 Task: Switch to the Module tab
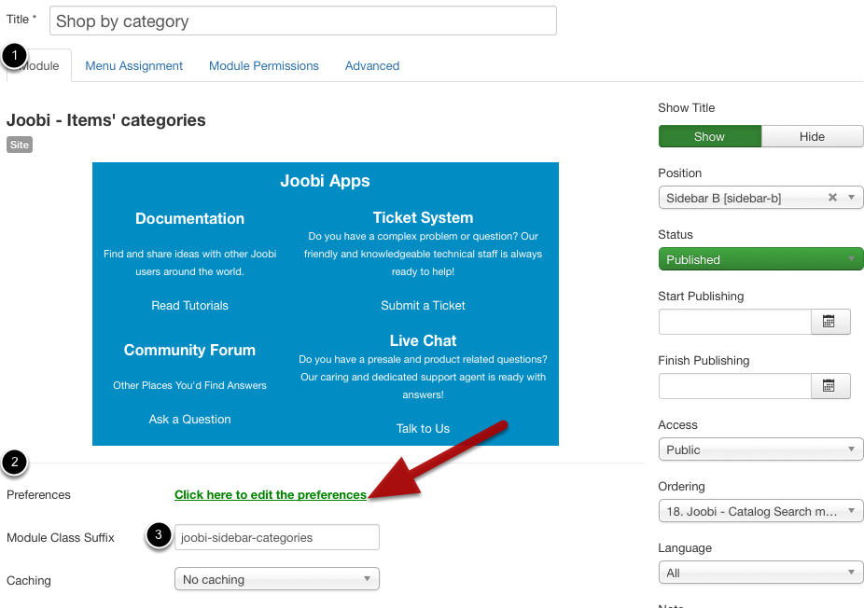(39, 66)
